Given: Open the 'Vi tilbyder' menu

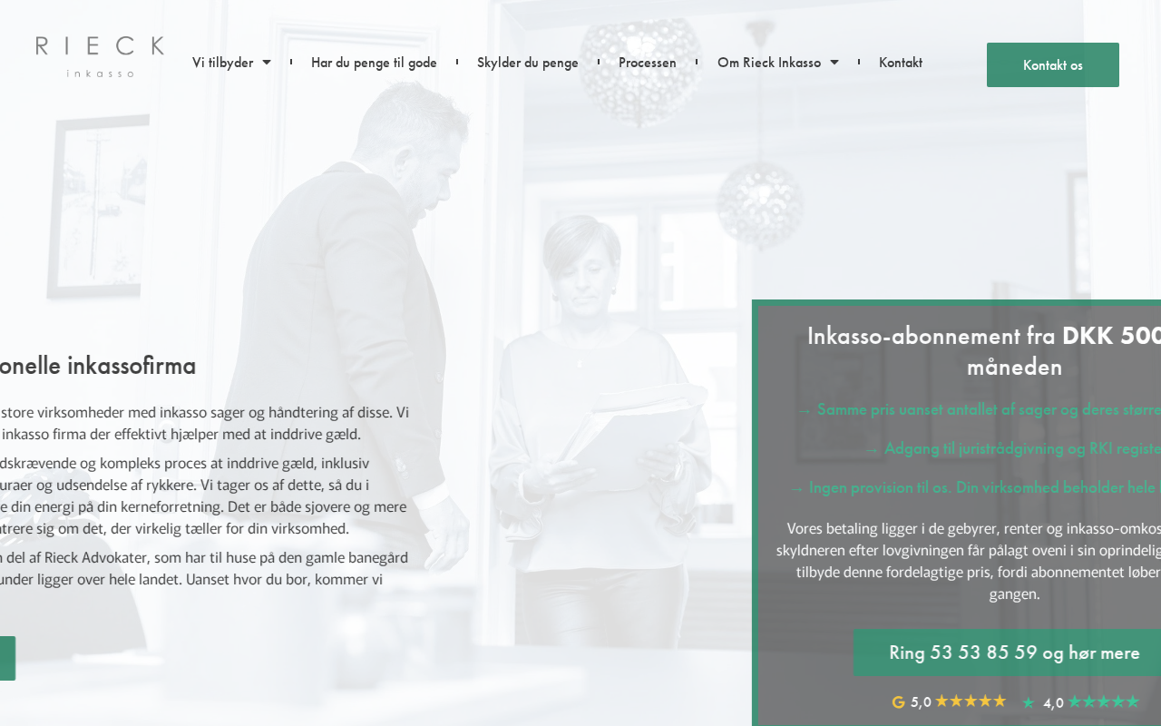Looking at the screenshot, I should pos(223,63).
